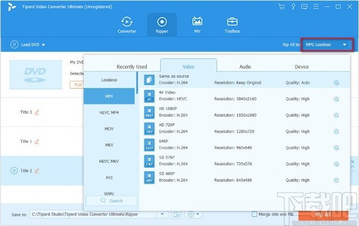Click the DVD thumbnail image
The width and height of the screenshot is (359, 226).
point(36,75)
